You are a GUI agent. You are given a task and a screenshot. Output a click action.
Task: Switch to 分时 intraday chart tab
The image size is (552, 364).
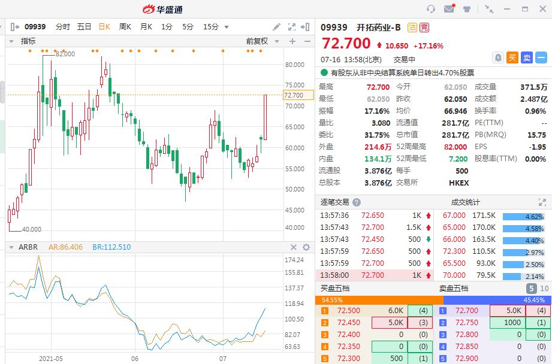[x=62, y=27]
